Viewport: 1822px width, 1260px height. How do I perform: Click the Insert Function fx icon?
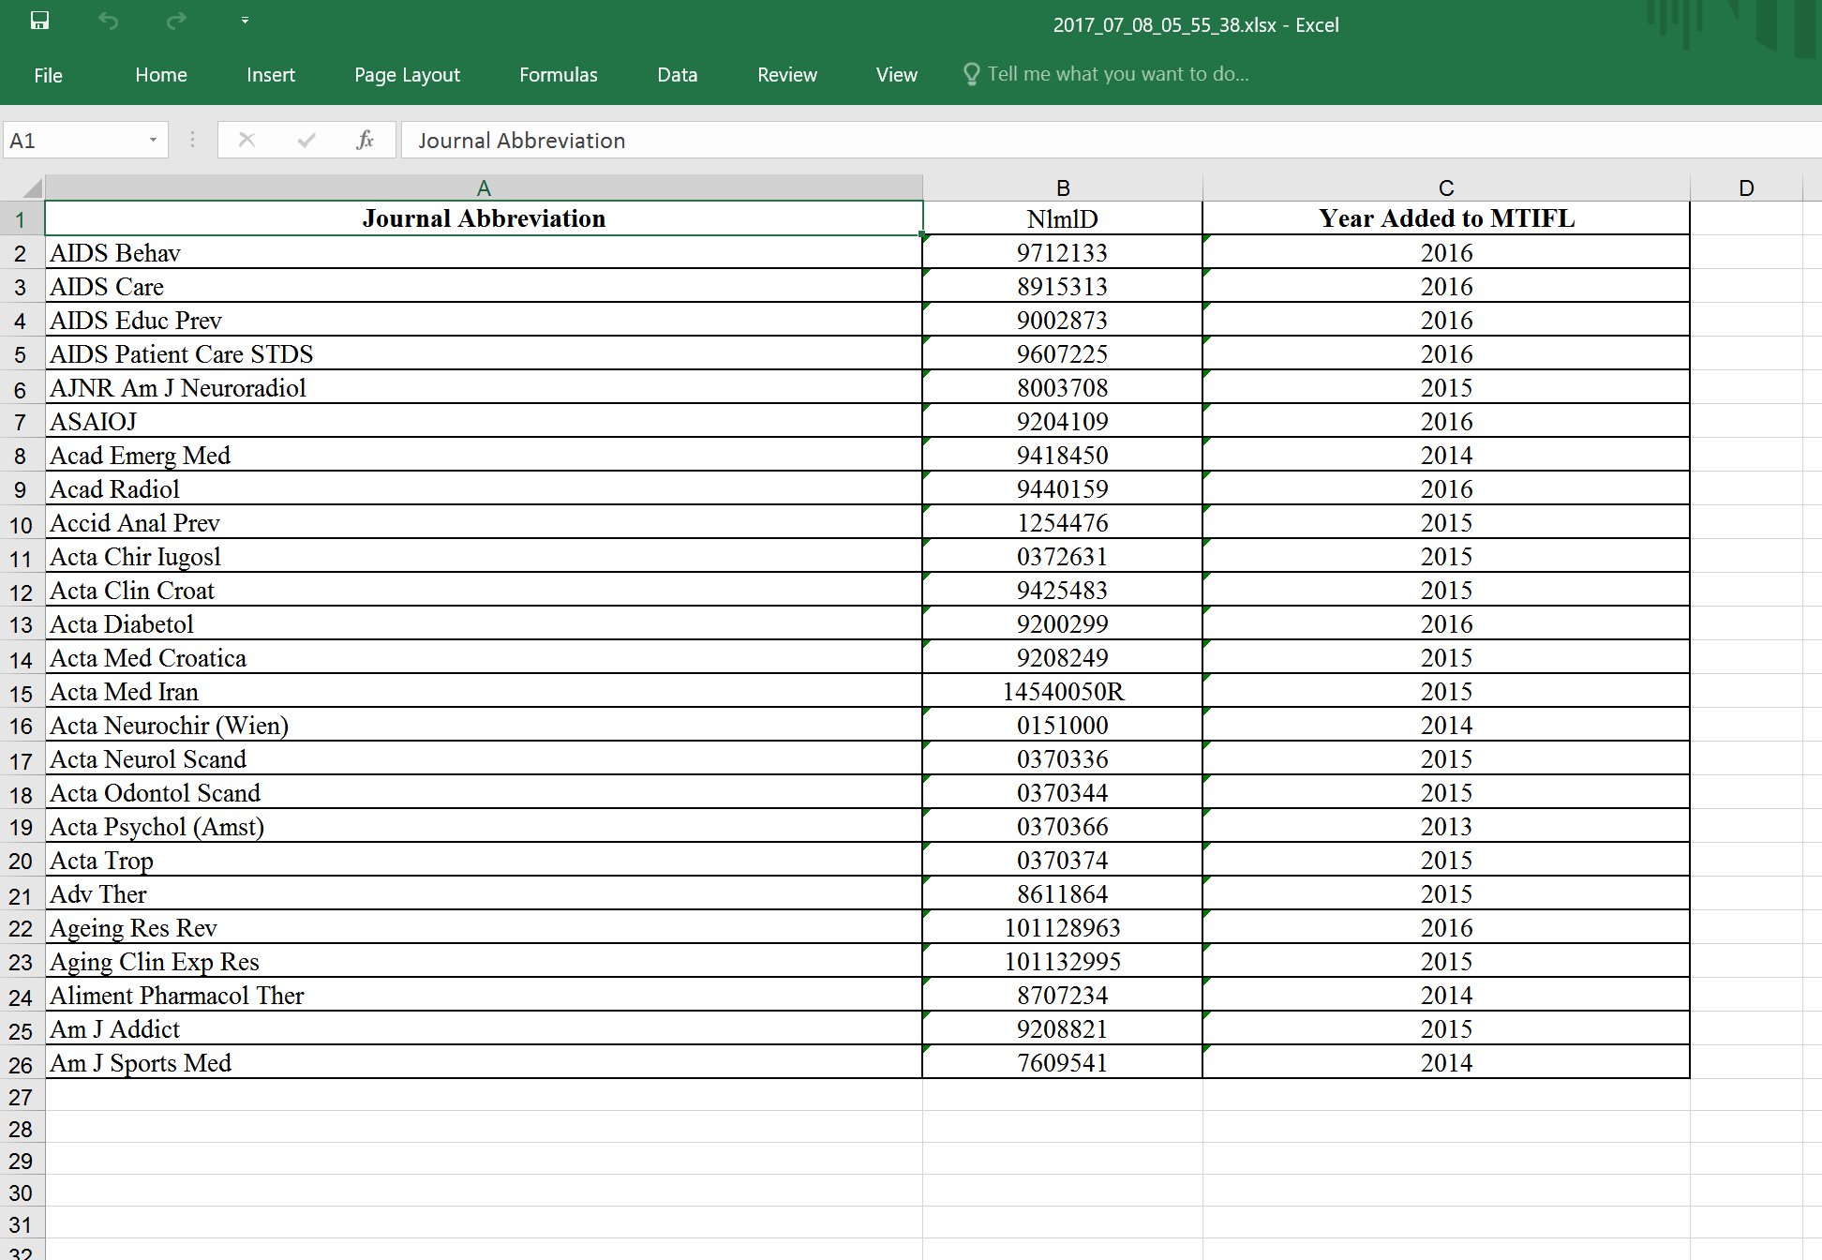tap(366, 140)
